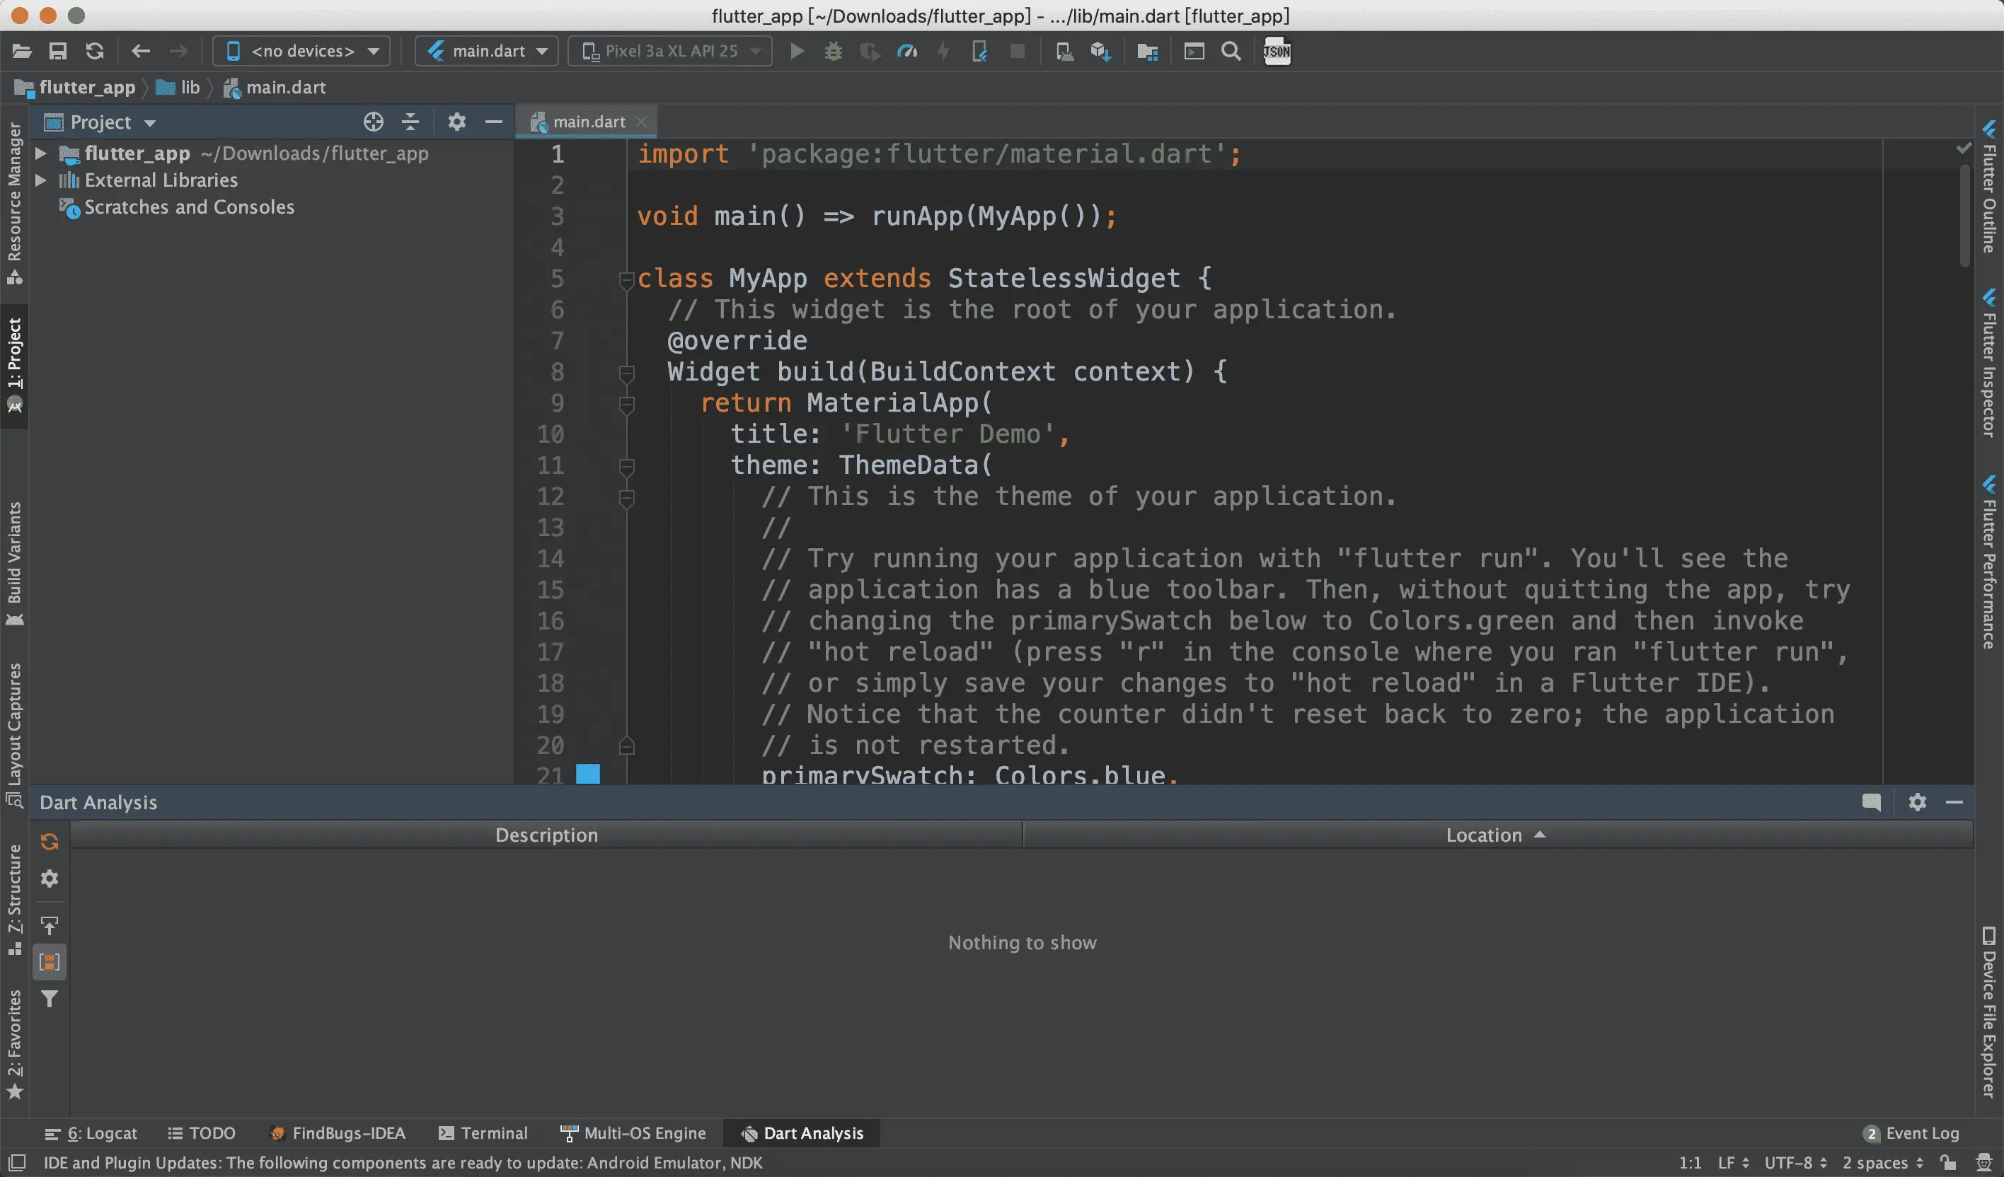Viewport: 2004px width, 1177px height.
Task: Click the Search Everywhere magnifier icon
Action: point(1231,52)
